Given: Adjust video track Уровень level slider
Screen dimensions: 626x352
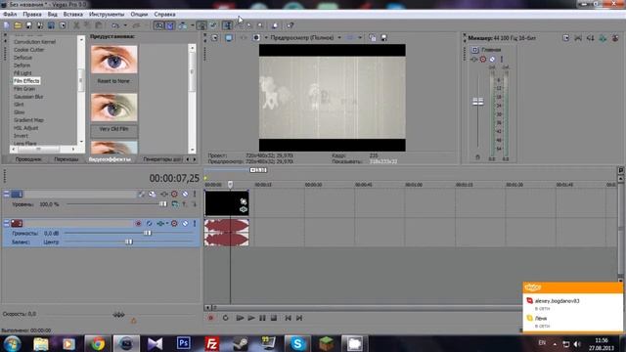Looking at the screenshot, I should click(x=163, y=204).
